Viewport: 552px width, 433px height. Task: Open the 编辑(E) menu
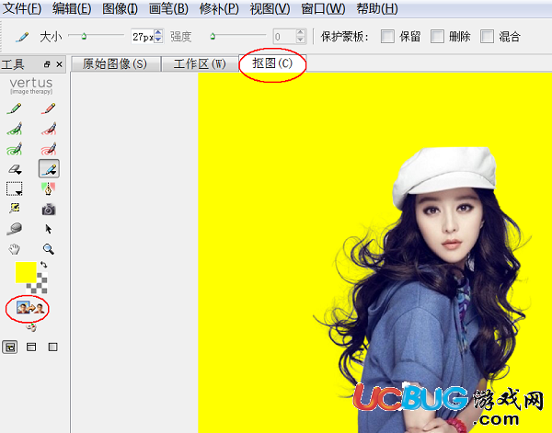pyautogui.click(x=72, y=8)
